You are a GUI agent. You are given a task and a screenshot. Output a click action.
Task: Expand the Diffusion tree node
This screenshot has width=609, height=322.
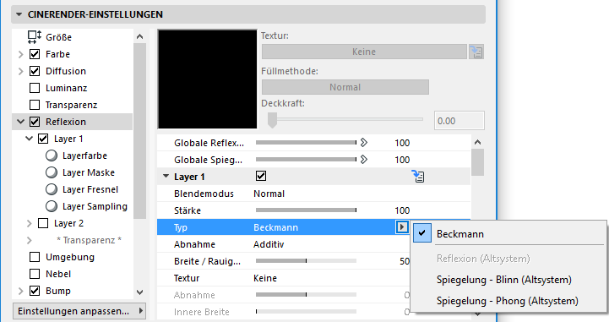click(x=21, y=71)
